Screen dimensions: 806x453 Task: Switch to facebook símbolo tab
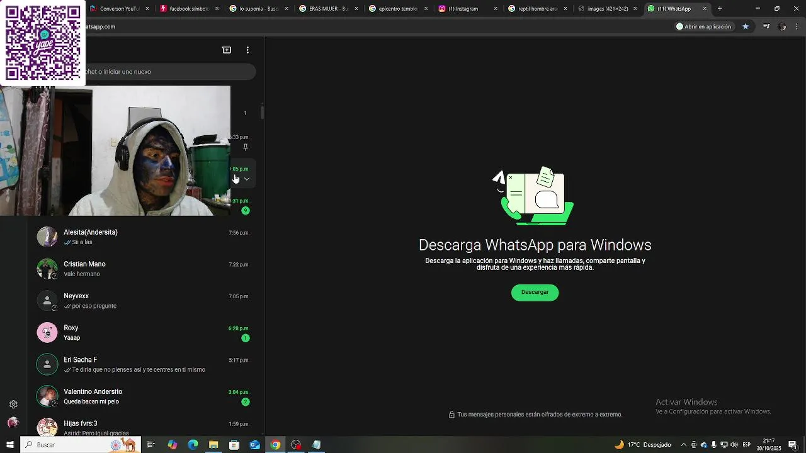pyautogui.click(x=189, y=9)
